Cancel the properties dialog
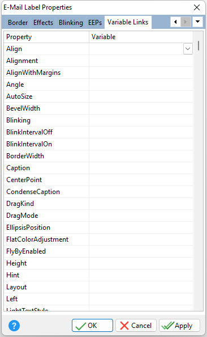Viewport: 207px width, 337px height. click(136, 326)
